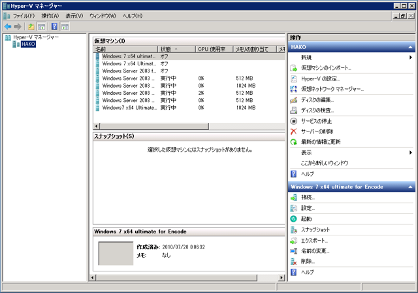
Task: Click the bottom scrollbar right arrow
Action: click(x=281, y=278)
